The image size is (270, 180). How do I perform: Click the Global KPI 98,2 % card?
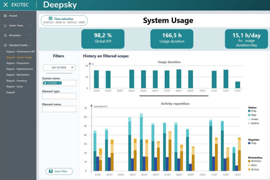click(x=103, y=39)
